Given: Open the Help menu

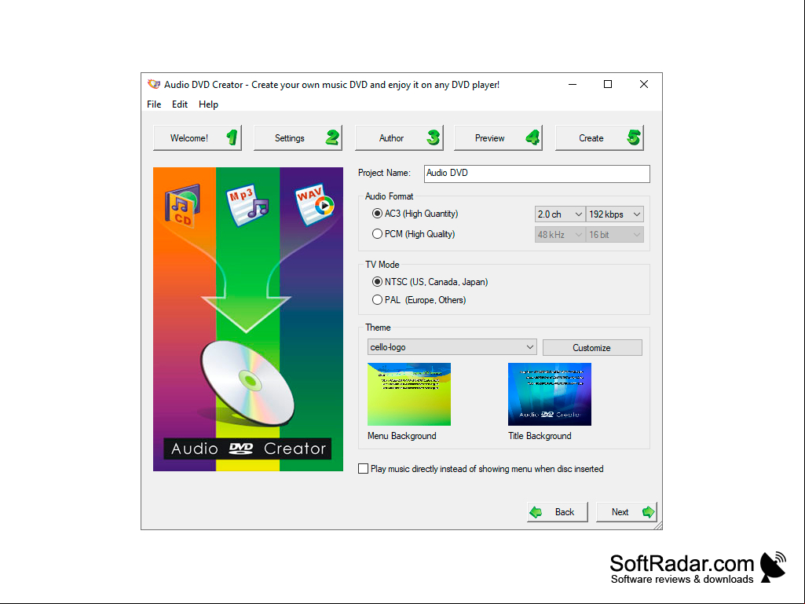Looking at the screenshot, I should click(x=208, y=104).
